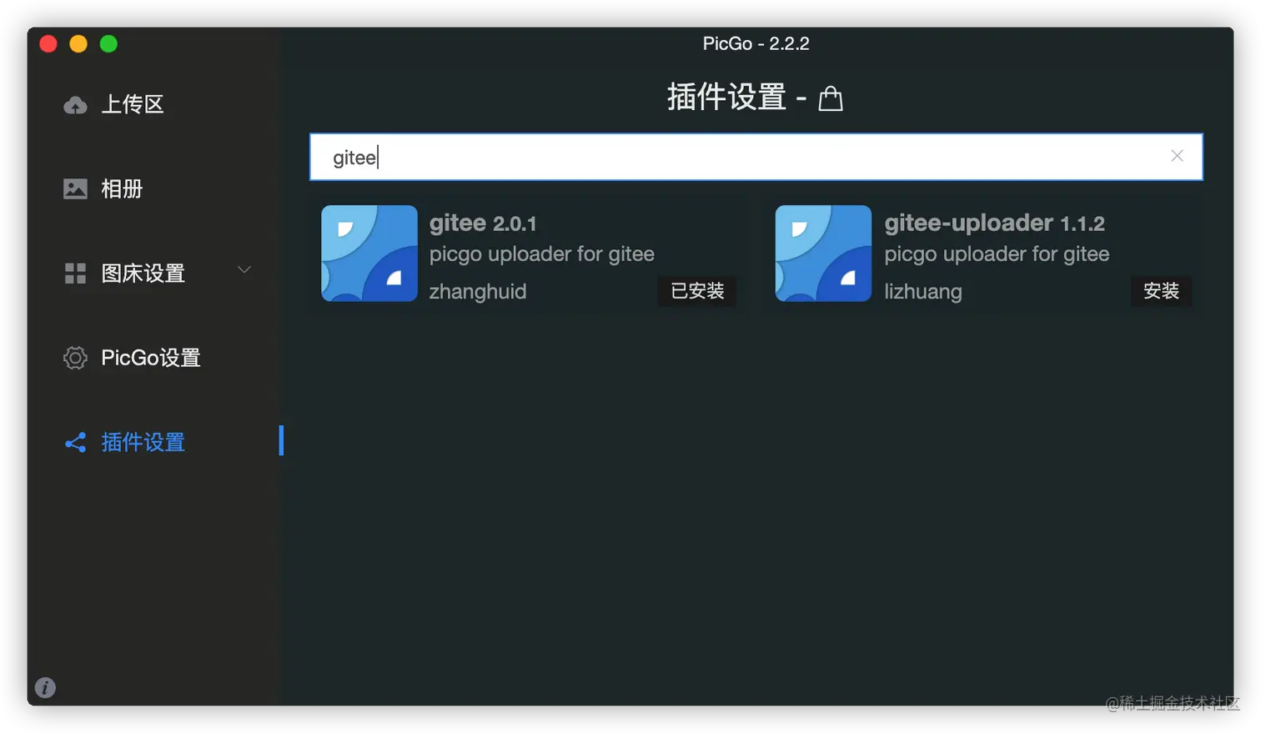Maximize window with green button
Screen dimensions: 1261x733
coord(108,43)
